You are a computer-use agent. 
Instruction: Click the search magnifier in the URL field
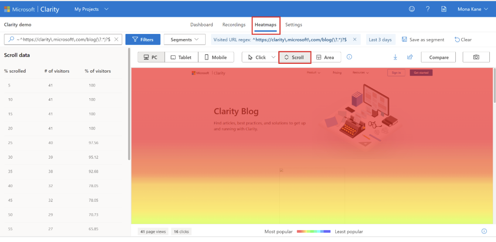[x=11, y=39]
